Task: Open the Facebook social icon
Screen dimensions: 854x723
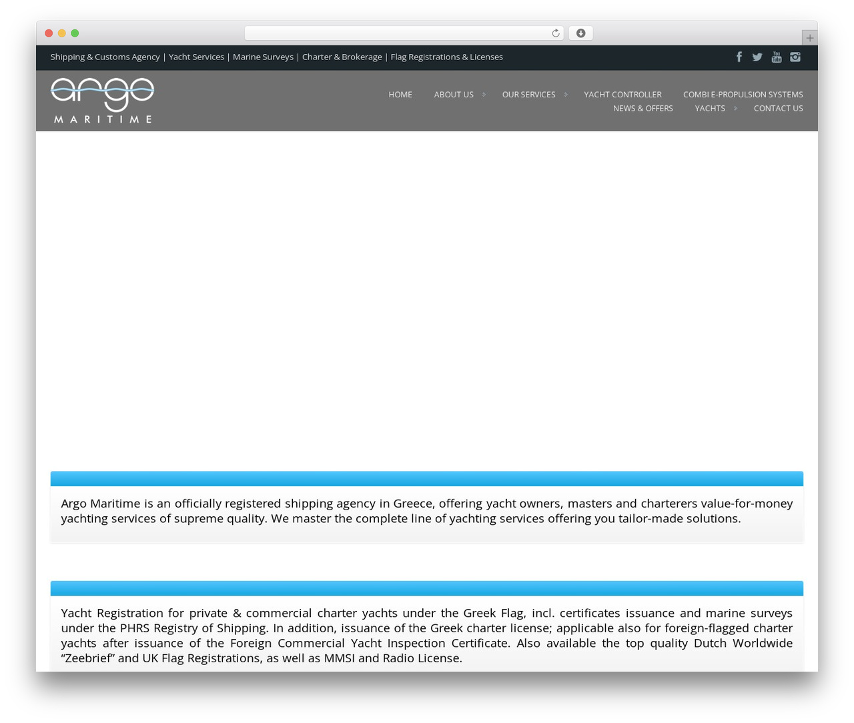Action: (739, 57)
